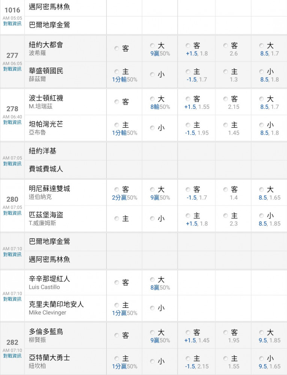This screenshot has height=375, width=287.
Task: Select 客 +1.5, 1.8 handicap for 紐約大都會
Action: coord(188,45)
